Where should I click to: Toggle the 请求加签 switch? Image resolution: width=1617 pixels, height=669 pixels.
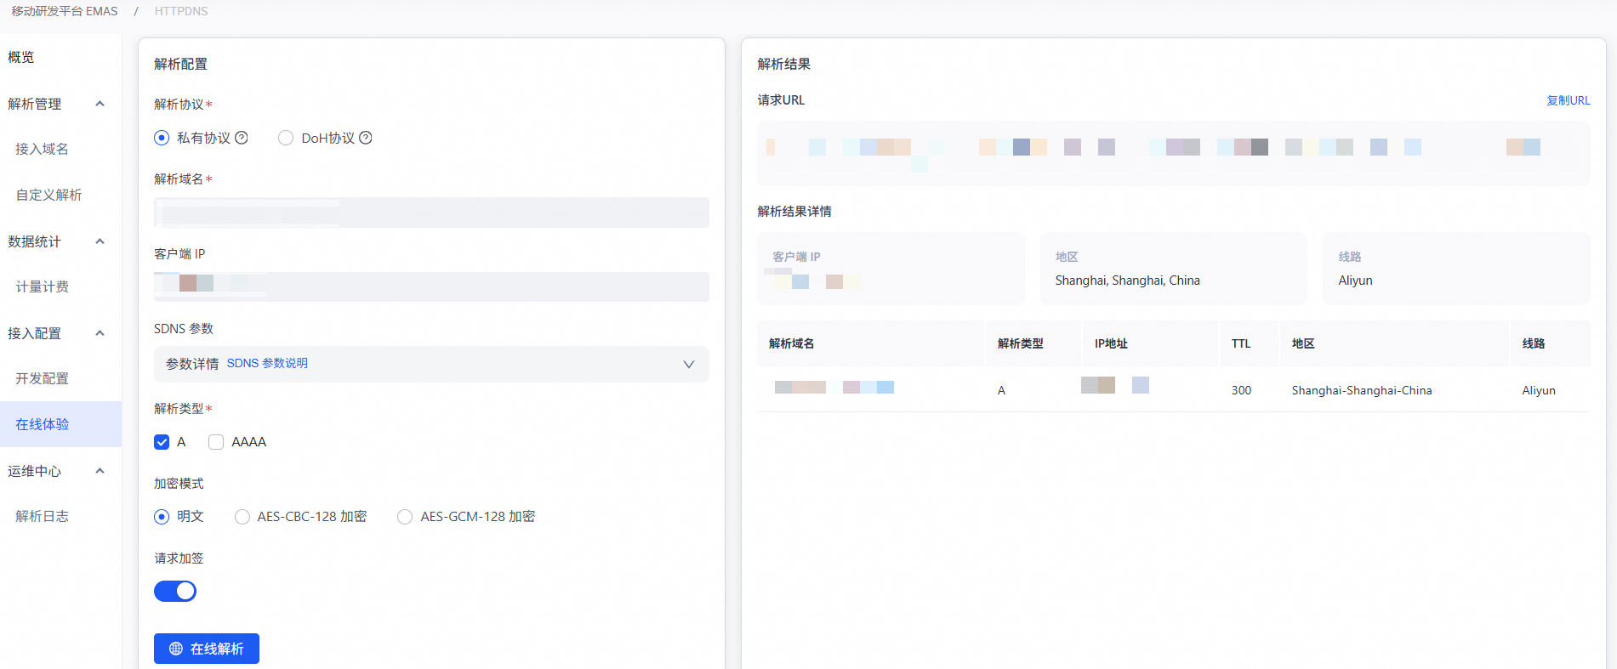point(175,592)
